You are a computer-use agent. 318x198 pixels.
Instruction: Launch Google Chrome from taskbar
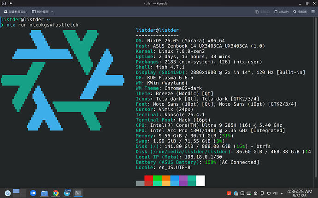(56, 193)
